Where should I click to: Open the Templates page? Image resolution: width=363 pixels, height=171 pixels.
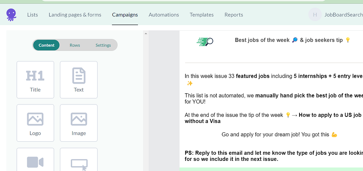pyautogui.click(x=201, y=15)
